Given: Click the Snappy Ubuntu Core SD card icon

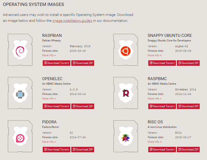Looking at the screenshot, I should (x=126, y=50).
